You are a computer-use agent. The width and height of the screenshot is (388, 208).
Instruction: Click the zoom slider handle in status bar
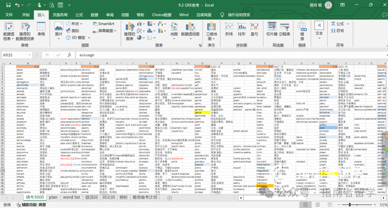click(x=350, y=205)
